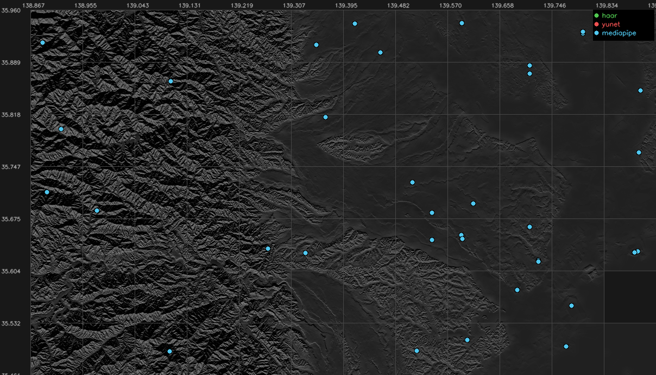Image resolution: width=656 pixels, height=375 pixels.
Task: Click the longitude label 139.746
Action: point(555,5)
